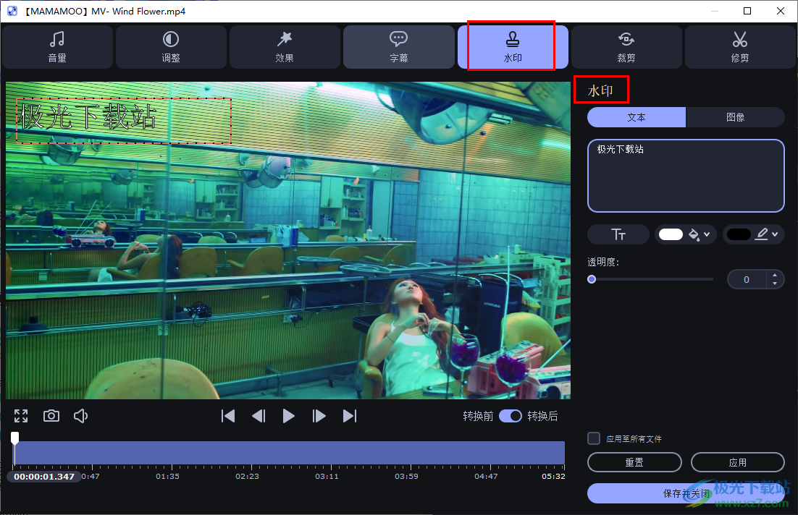Open the 调整 adjustment tab
This screenshot has width=798, height=515.
click(171, 47)
